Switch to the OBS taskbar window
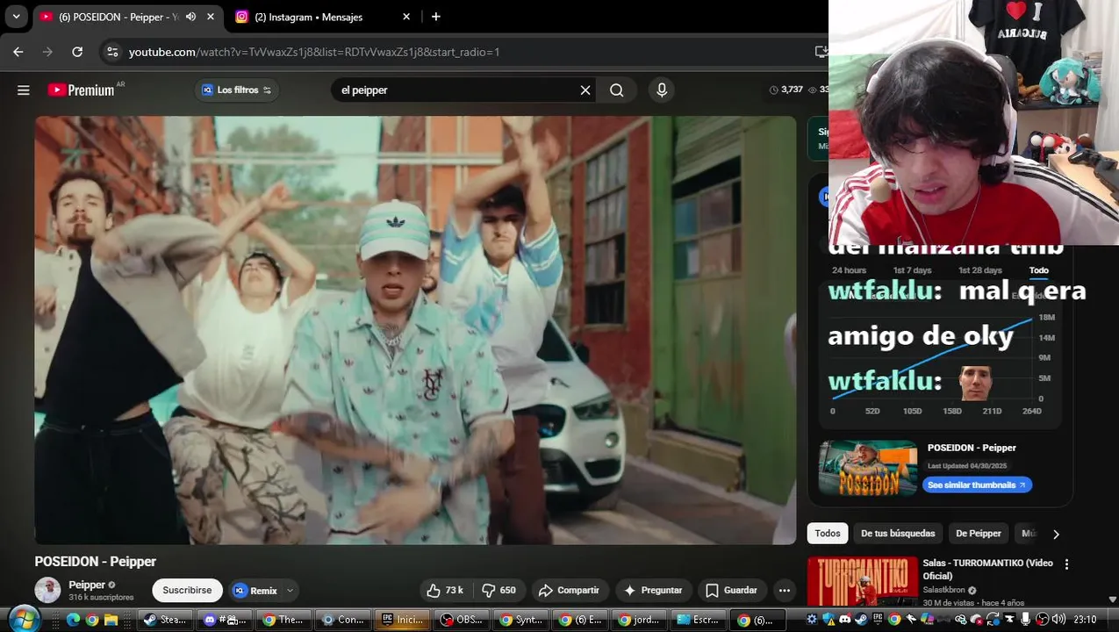This screenshot has width=1119, height=632. click(462, 620)
